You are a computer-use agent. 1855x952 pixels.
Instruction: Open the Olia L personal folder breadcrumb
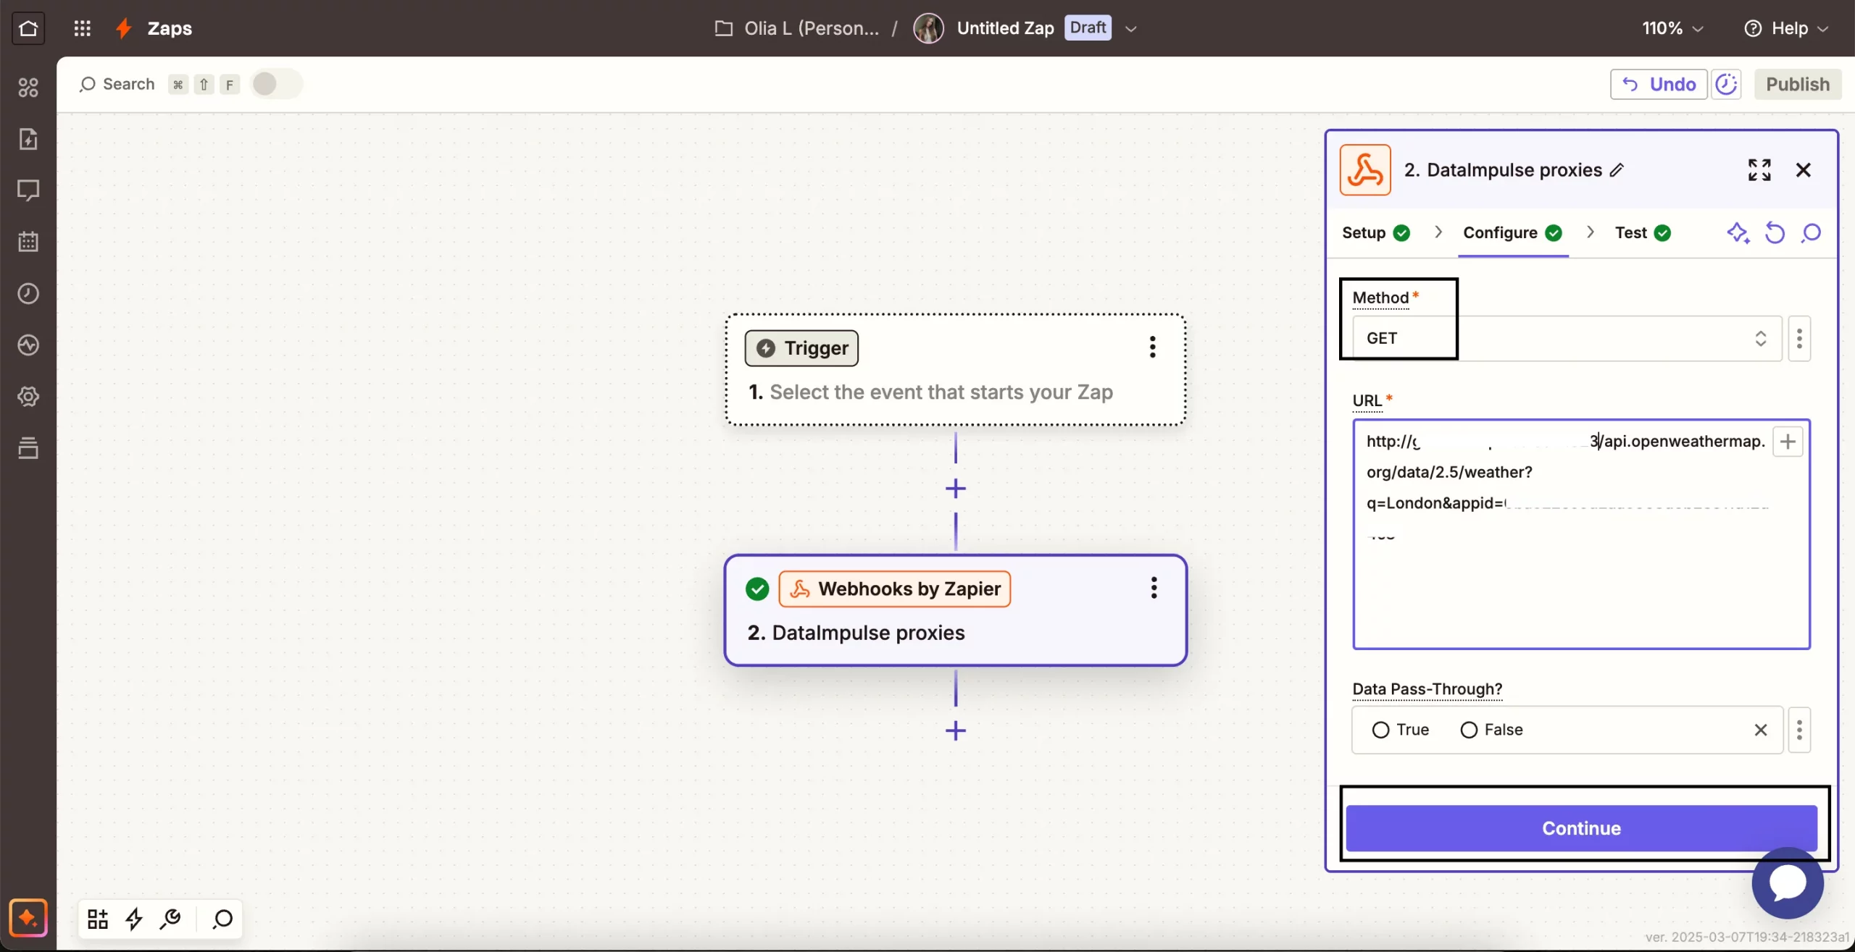(x=797, y=28)
